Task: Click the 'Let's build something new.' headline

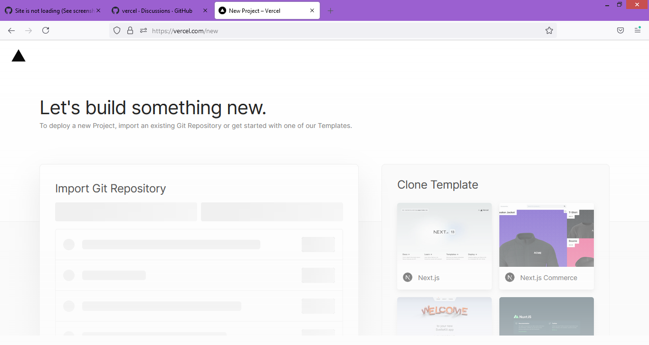Action: (153, 108)
